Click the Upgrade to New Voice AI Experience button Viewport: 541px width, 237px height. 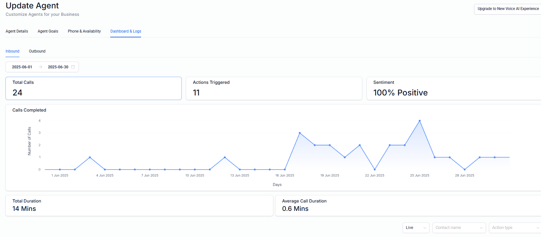(508, 9)
